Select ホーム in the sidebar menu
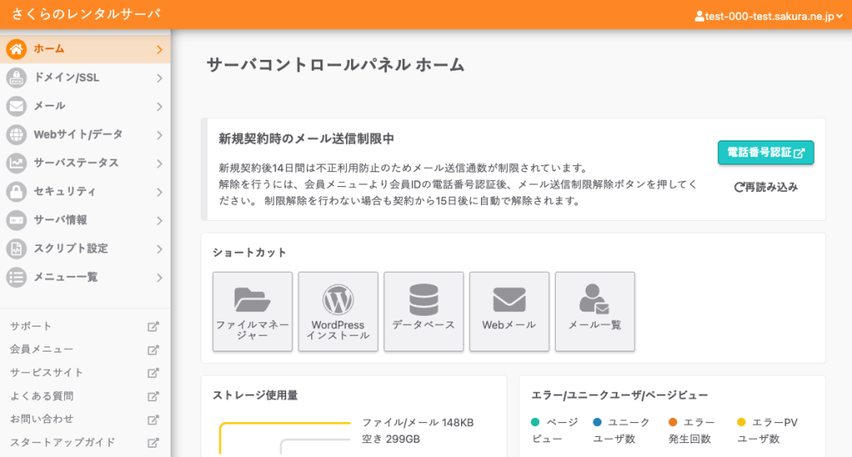The image size is (852, 457). [x=86, y=49]
